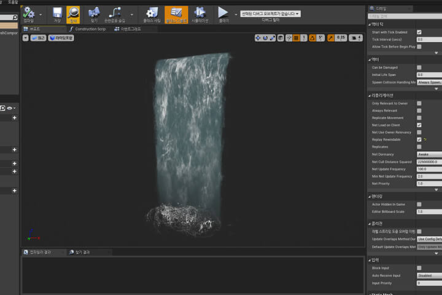Click the Net Update Frequency field
This screenshot has height=295, width=442.
click(429, 169)
